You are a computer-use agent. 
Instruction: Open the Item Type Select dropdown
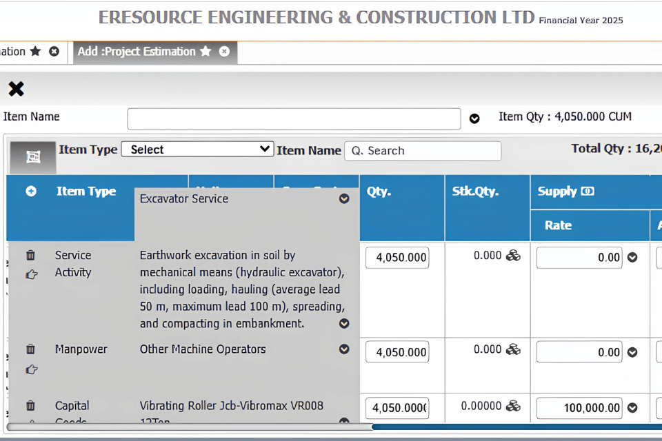pyautogui.click(x=198, y=149)
